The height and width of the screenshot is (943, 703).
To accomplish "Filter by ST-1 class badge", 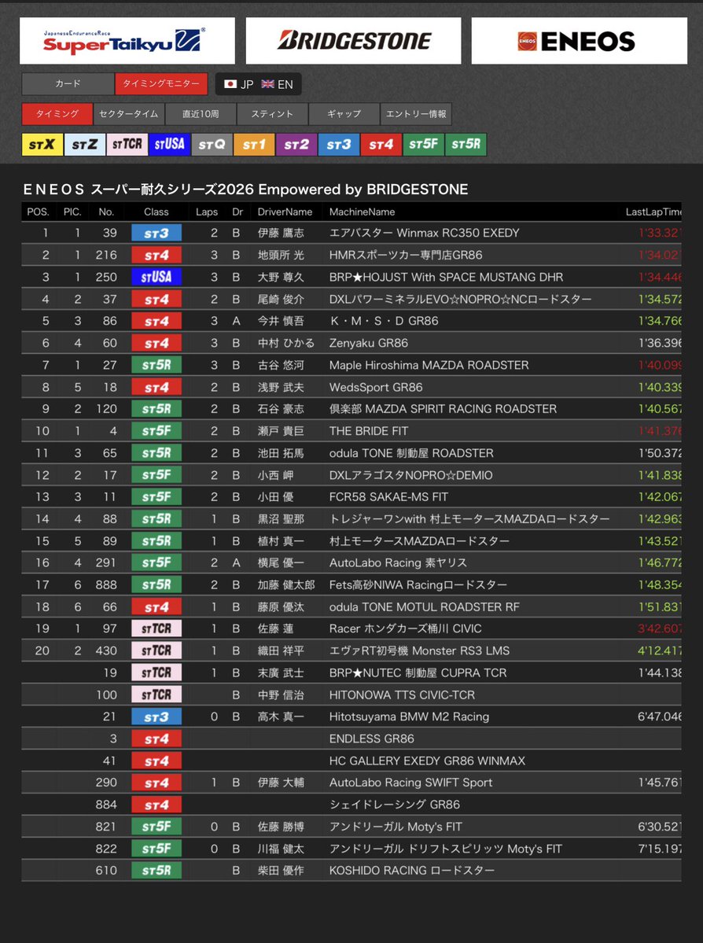I will [x=254, y=145].
